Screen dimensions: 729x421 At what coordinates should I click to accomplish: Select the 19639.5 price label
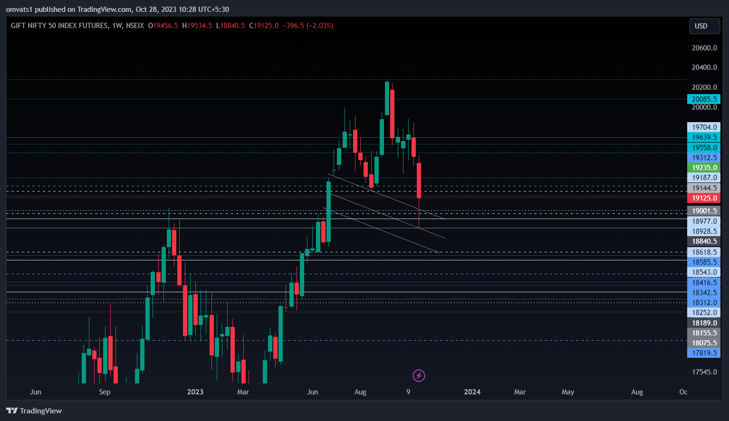704,137
